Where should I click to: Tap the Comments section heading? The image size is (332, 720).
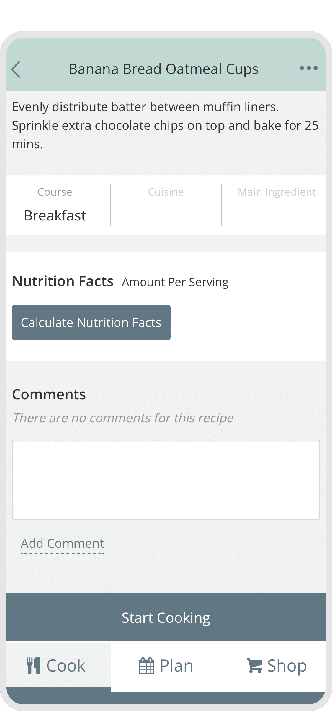point(49,395)
